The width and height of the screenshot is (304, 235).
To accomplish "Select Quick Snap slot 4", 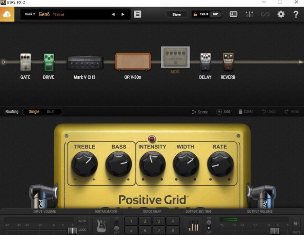I will pos(173,221).
